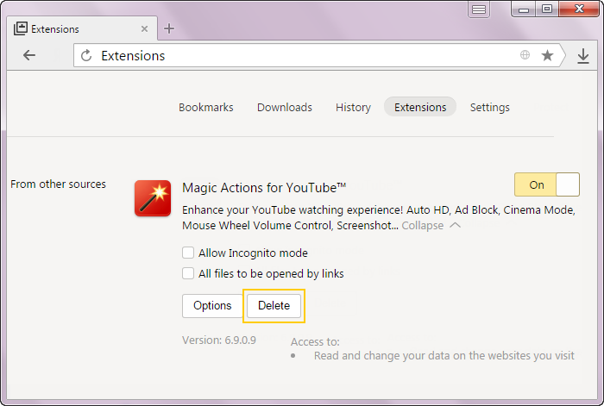
Task: Collapse the extension details
Action: click(431, 226)
